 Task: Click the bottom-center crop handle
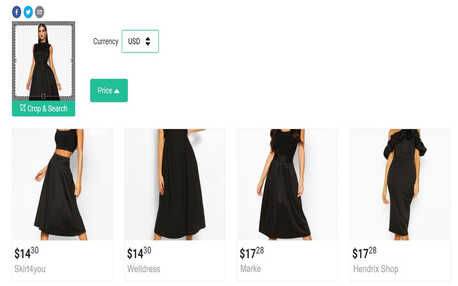(x=43, y=96)
